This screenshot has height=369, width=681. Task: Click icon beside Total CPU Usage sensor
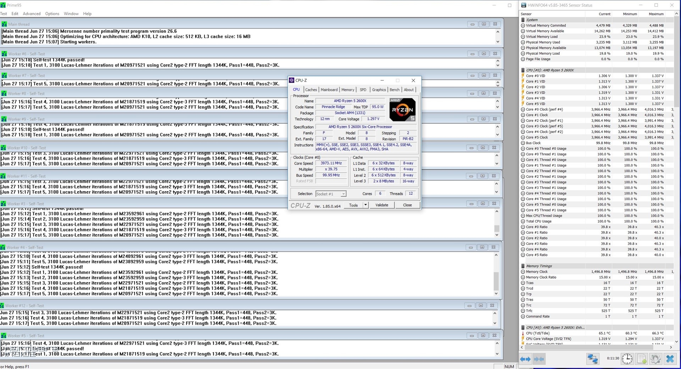click(x=523, y=221)
